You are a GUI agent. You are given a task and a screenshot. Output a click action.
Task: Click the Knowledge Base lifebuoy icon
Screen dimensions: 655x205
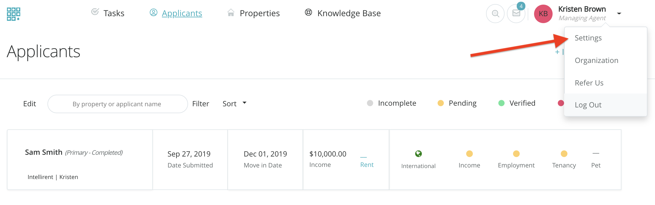tap(308, 12)
